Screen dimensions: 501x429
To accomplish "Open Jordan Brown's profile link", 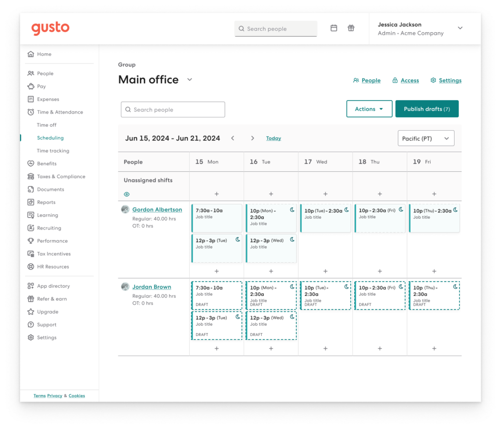I will [152, 287].
